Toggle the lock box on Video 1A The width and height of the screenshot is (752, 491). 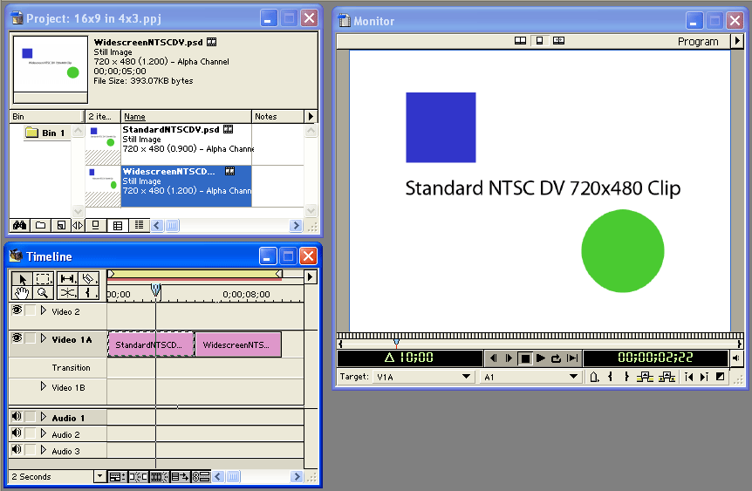[x=31, y=338]
